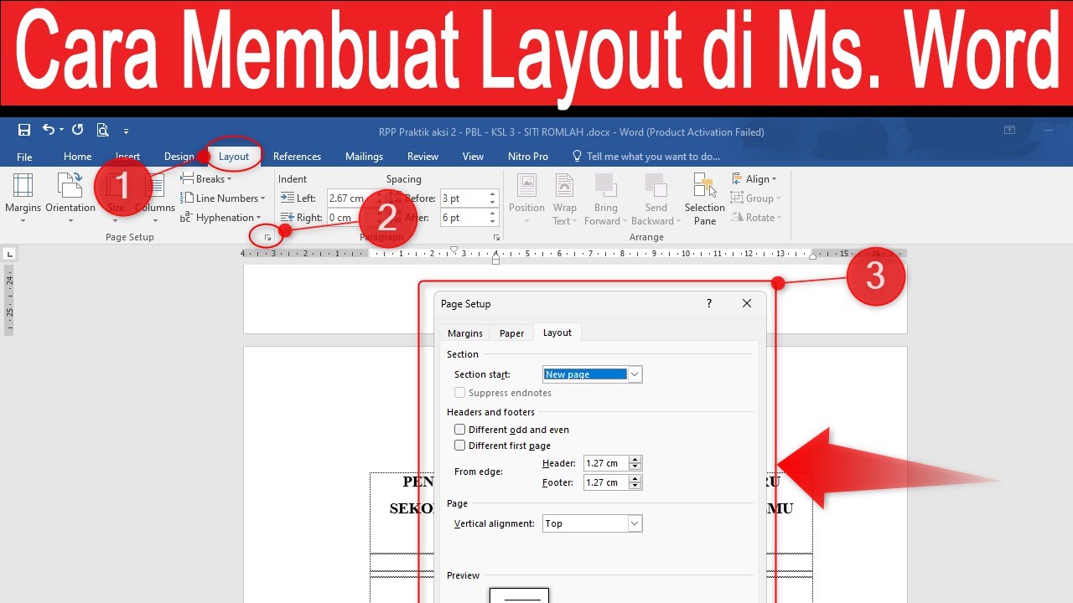
Task: Open the Align dropdown
Action: [754, 179]
